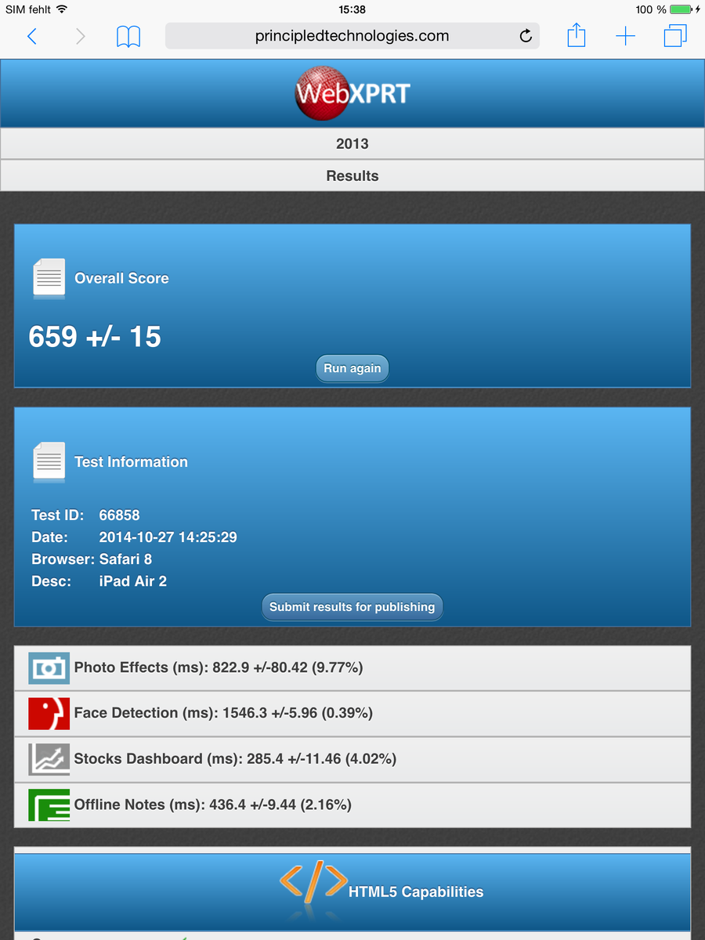Tap the Safari back arrow
Screen dimensions: 705x940
(32, 36)
